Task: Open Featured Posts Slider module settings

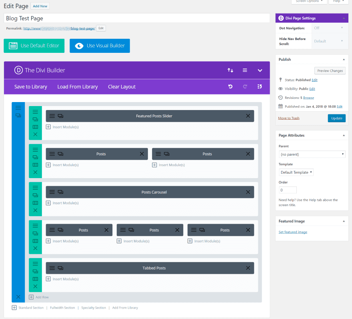Action: (x=52, y=116)
